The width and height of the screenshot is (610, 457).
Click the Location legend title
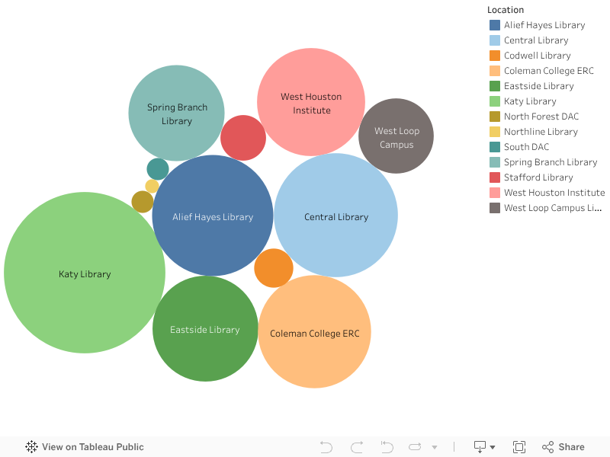506,10
